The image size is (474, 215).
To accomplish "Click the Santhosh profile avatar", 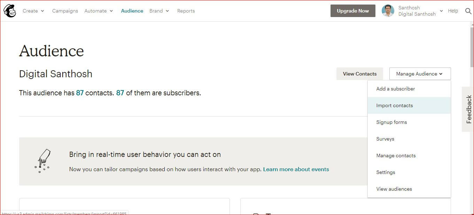I will [x=388, y=11].
